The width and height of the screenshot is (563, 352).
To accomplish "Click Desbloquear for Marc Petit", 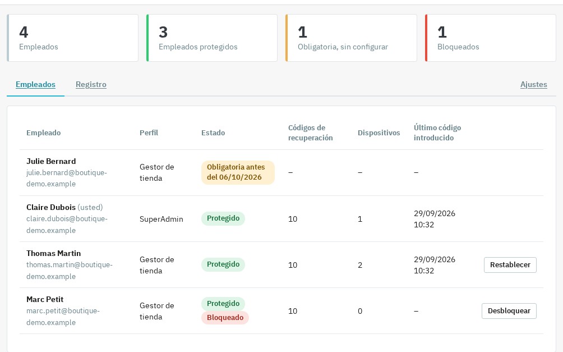I will 509,310.
